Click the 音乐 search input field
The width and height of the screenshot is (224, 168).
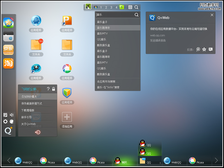(x=114, y=15)
